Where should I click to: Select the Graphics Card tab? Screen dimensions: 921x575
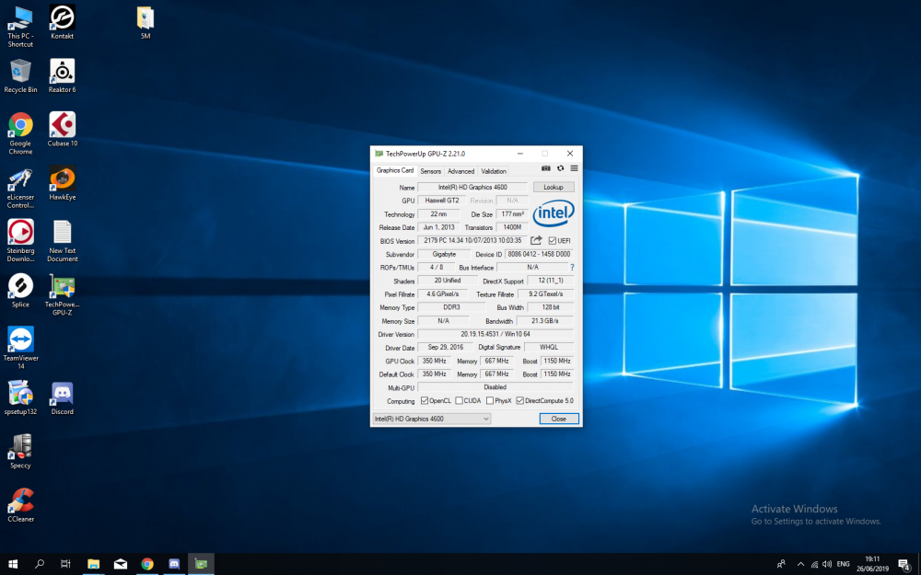coord(395,170)
